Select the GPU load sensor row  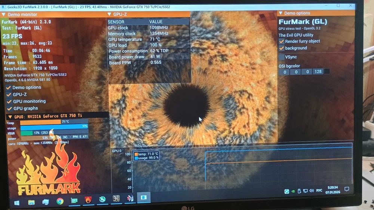[x=149, y=45]
